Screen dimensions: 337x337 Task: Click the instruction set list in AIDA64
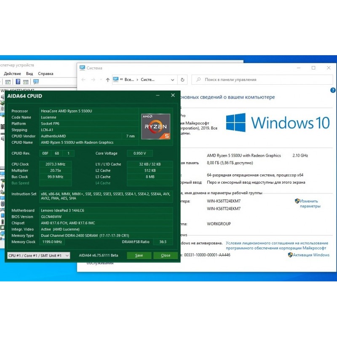(x=106, y=196)
